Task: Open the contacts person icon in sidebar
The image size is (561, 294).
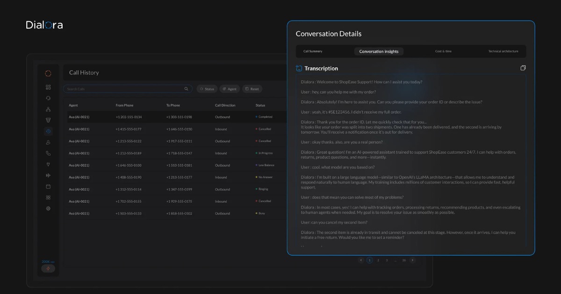Action: point(48,142)
